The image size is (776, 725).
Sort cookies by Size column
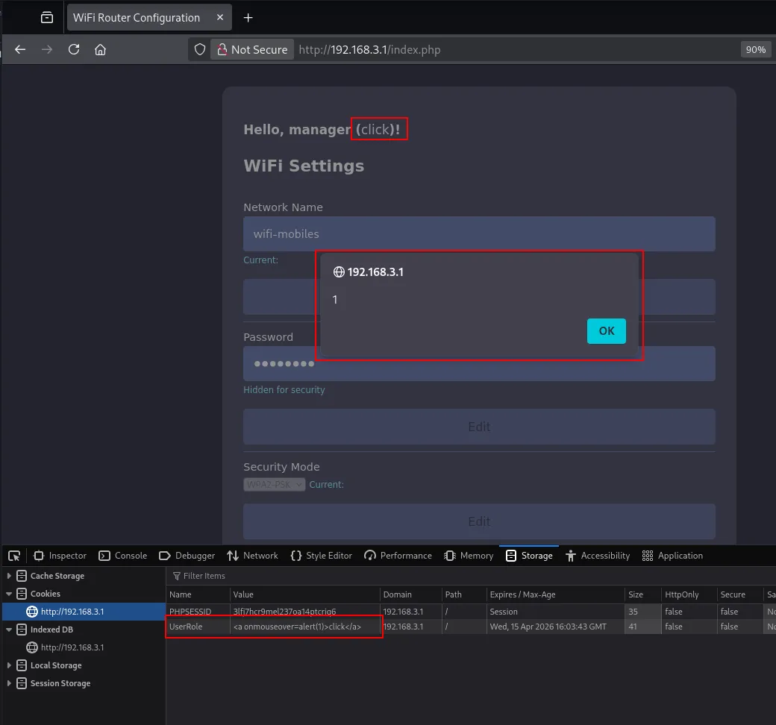pyautogui.click(x=643, y=595)
